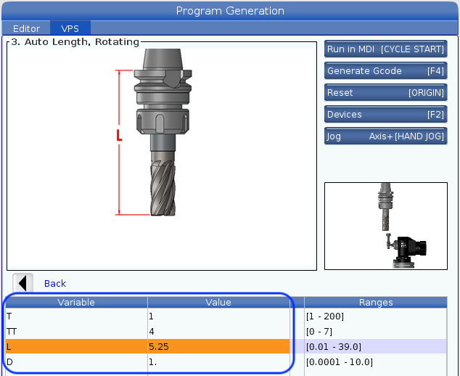Select the T variable value field

tap(218, 316)
